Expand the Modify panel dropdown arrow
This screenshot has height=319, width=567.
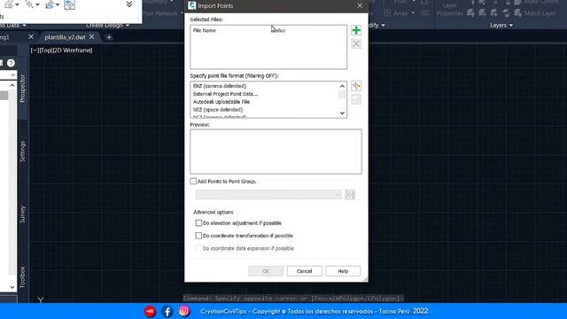(x=383, y=26)
